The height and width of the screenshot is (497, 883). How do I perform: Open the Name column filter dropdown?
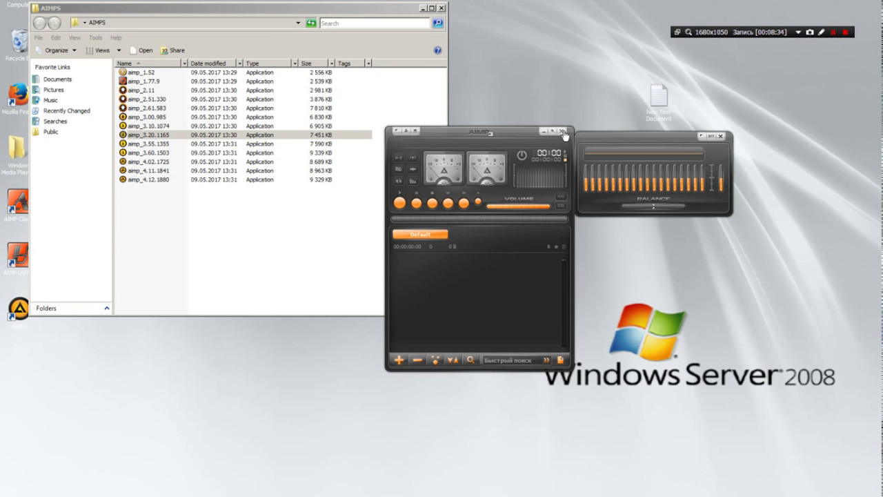coord(184,63)
